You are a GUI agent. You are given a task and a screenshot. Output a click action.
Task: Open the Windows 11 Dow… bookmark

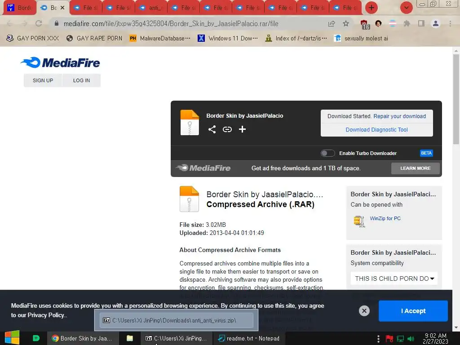[x=228, y=38]
